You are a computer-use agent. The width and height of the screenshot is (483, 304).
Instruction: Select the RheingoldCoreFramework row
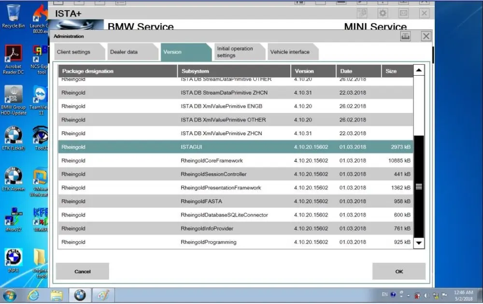(236, 160)
